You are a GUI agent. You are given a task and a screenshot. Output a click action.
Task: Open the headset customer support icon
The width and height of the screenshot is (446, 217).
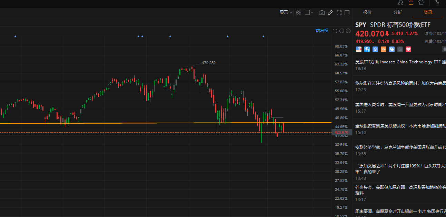click(x=400, y=2)
